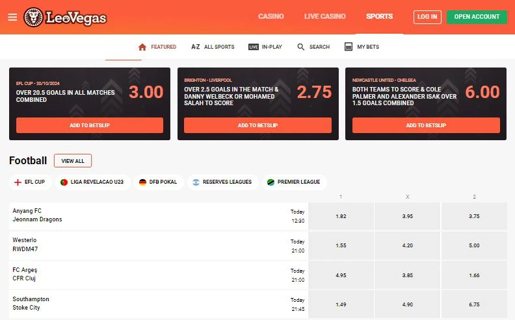The image size is (515, 320).
Task: Go to the Sports section
Action: (379, 16)
